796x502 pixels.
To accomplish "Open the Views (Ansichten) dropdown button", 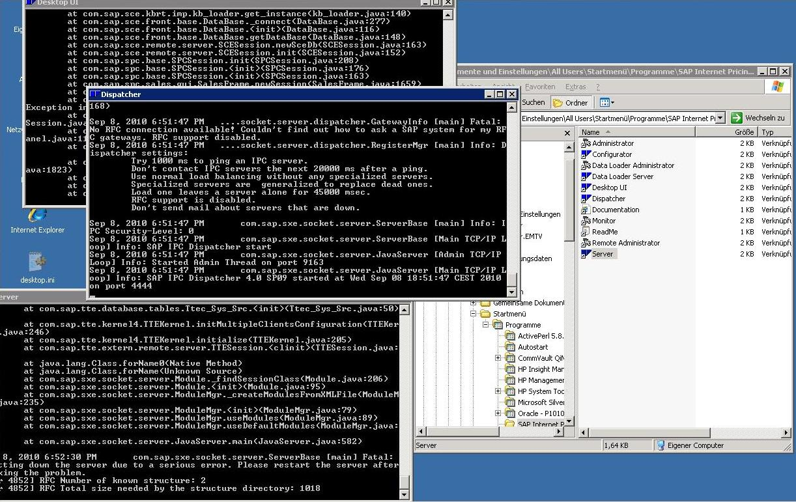I will tap(606, 103).
